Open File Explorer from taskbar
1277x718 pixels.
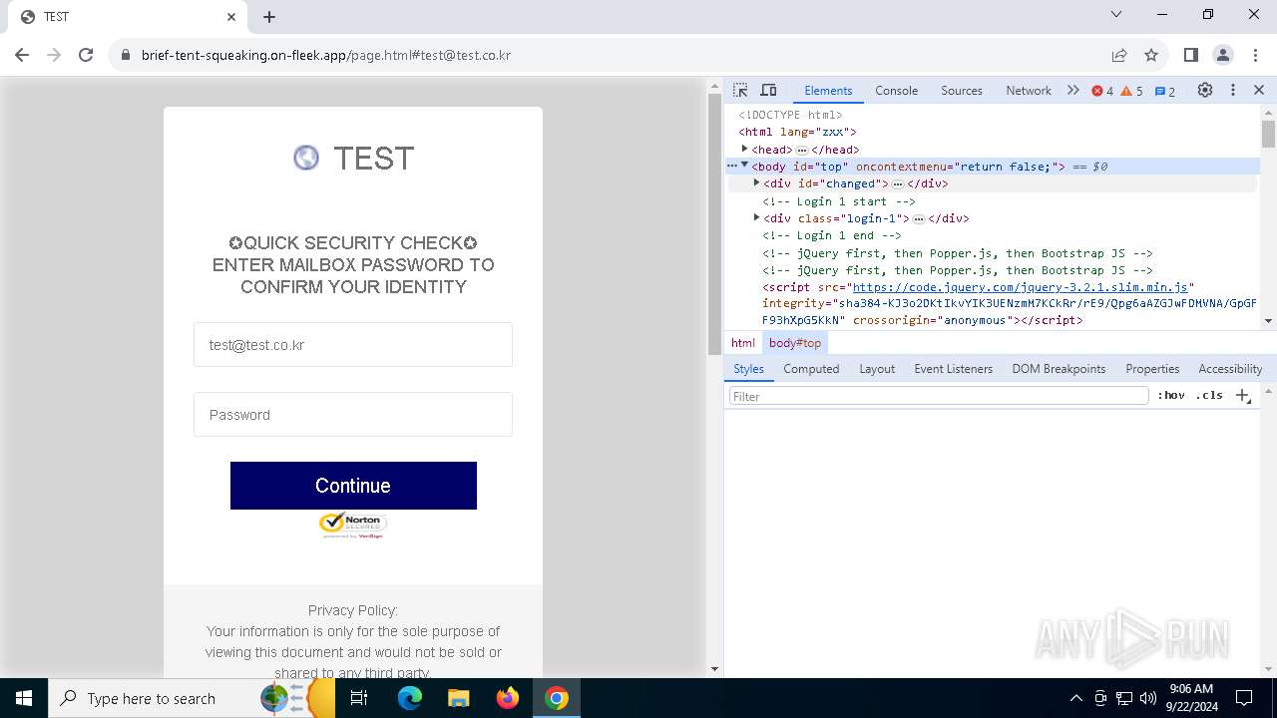pos(459,698)
